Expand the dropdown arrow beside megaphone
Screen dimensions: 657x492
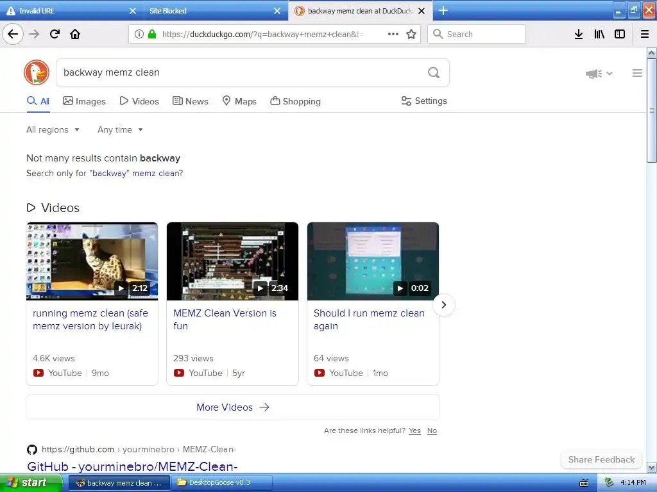click(x=610, y=73)
